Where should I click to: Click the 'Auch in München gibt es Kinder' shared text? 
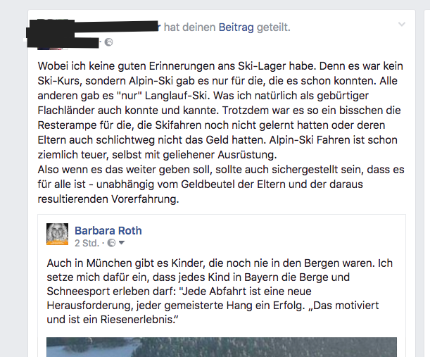pyautogui.click(x=220, y=291)
